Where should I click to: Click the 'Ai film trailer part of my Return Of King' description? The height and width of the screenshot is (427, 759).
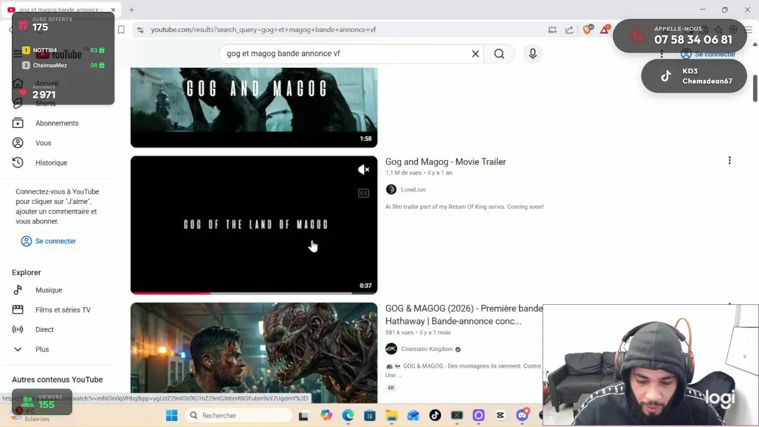pyautogui.click(x=464, y=207)
